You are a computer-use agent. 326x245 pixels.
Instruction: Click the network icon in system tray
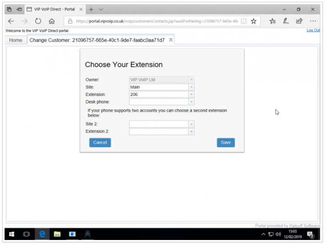coord(271,234)
